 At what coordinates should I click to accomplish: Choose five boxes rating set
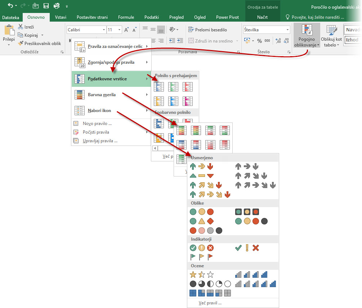210,293
